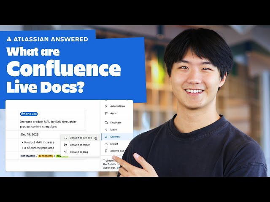Click the ATLASSIAN ANSWERED heading text
This screenshot has height=202, width=270.
point(51,39)
